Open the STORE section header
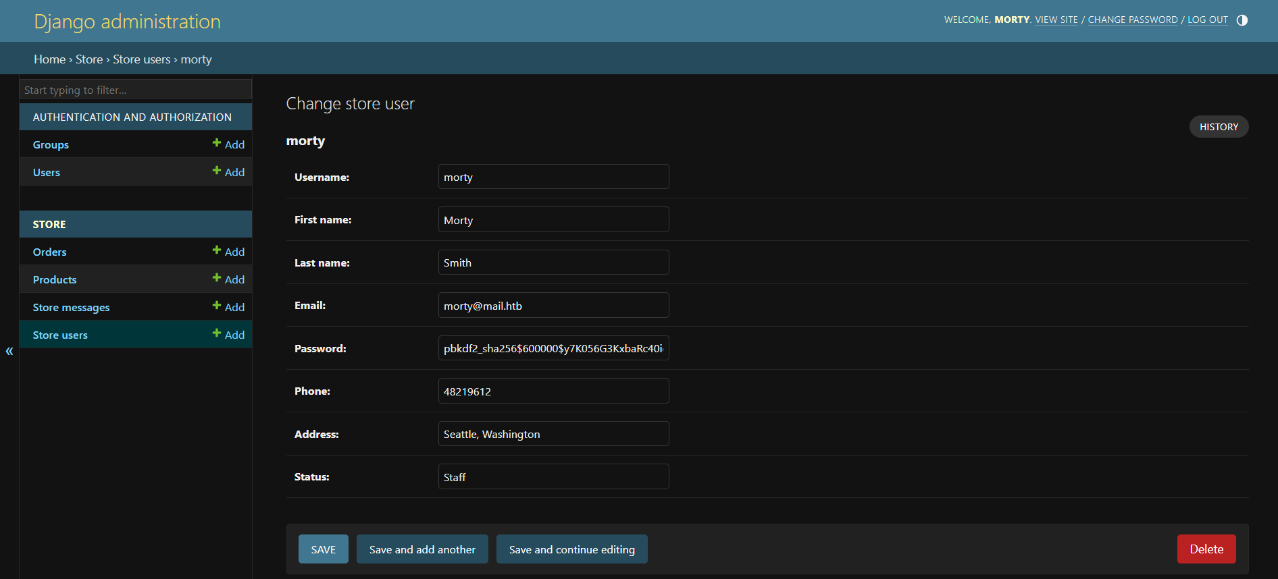1278x579 pixels. pos(49,224)
